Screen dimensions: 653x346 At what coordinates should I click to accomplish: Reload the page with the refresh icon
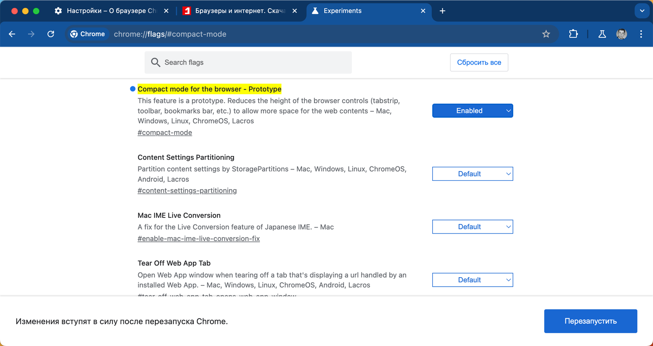coord(51,34)
